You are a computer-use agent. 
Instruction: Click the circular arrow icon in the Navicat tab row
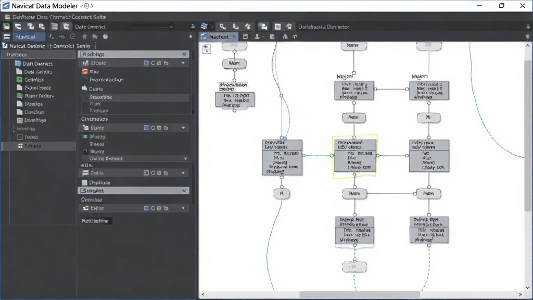(72, 37)
